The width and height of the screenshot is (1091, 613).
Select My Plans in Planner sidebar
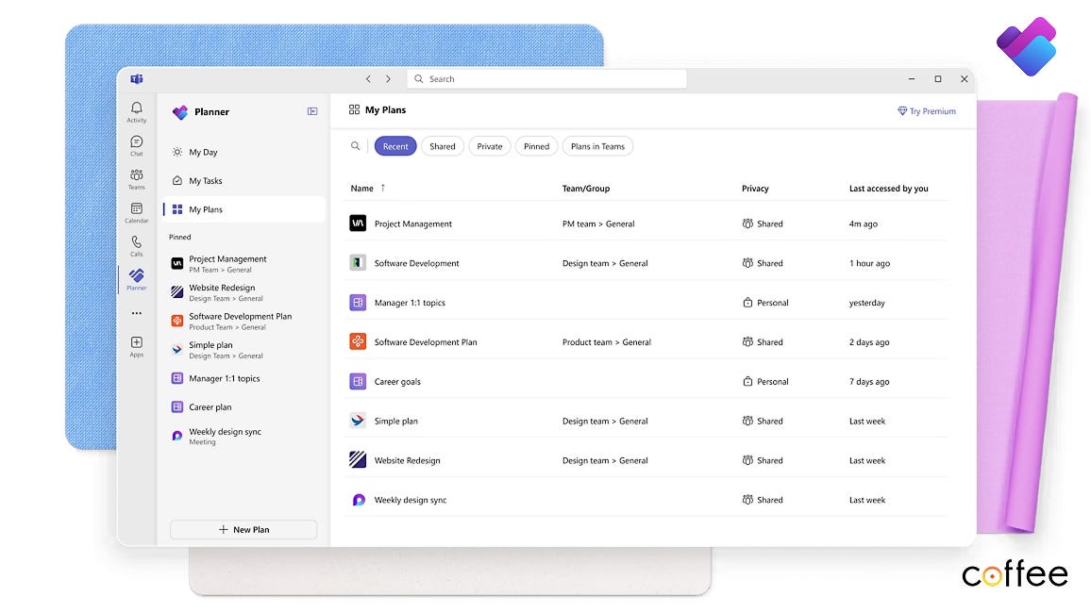point(243,209)
